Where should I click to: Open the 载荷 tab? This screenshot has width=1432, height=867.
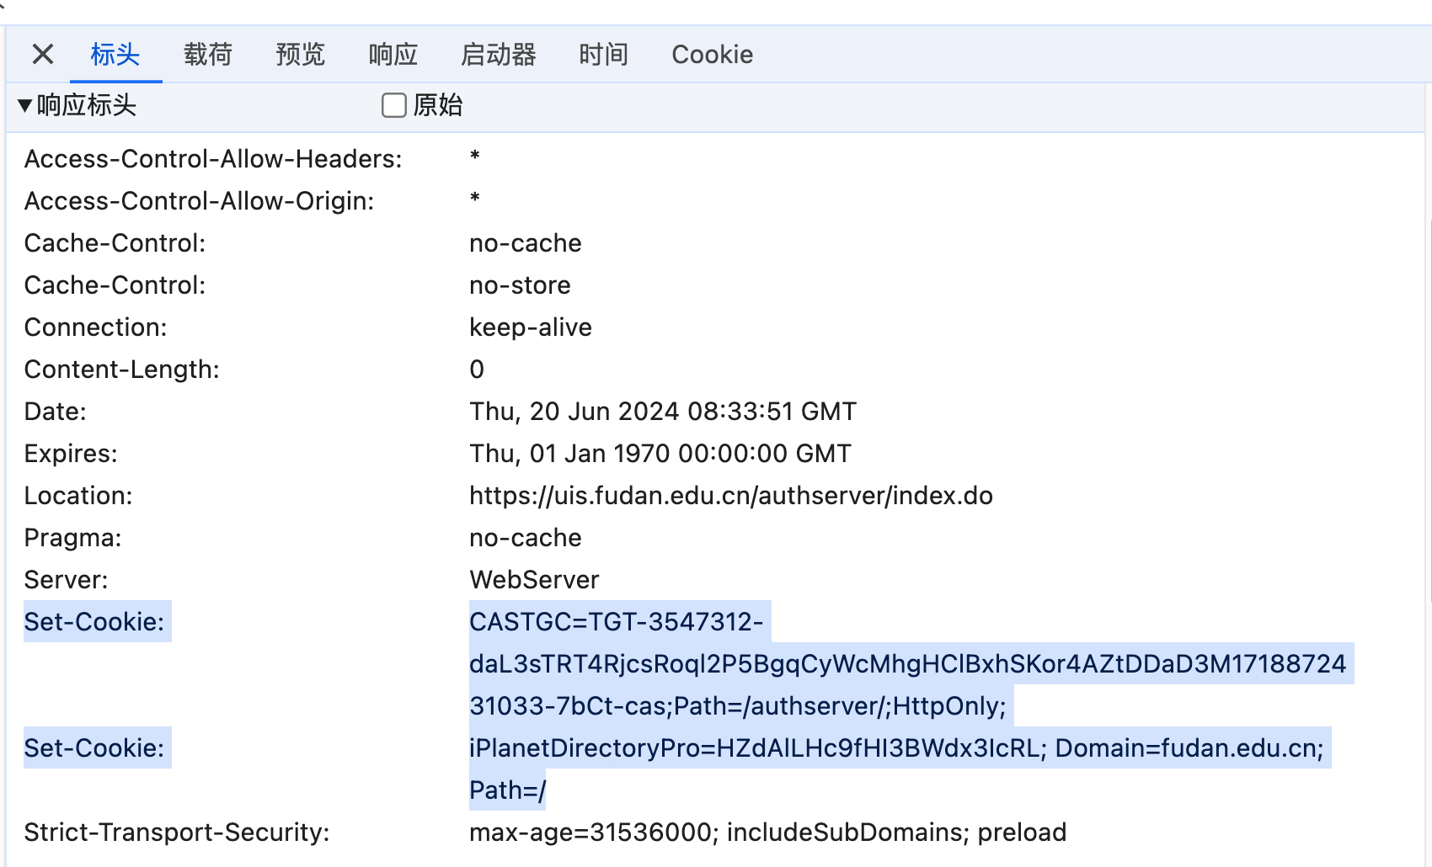(208, 55)
